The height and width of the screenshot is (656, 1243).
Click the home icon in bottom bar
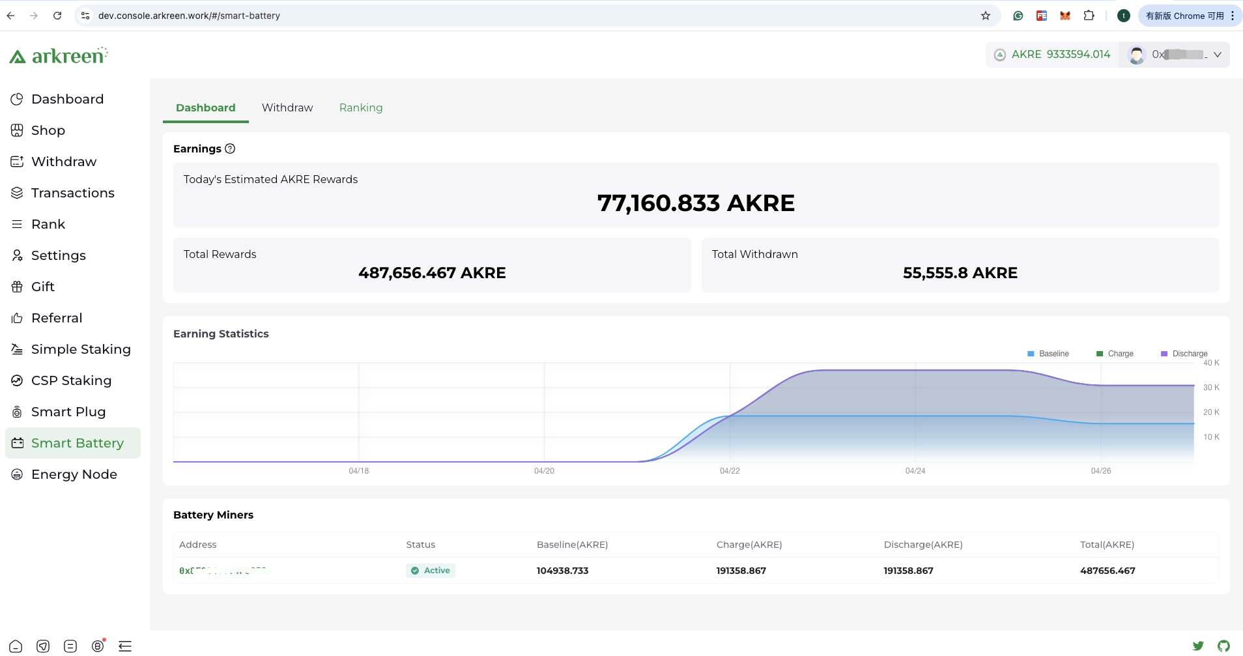point(16,646)
